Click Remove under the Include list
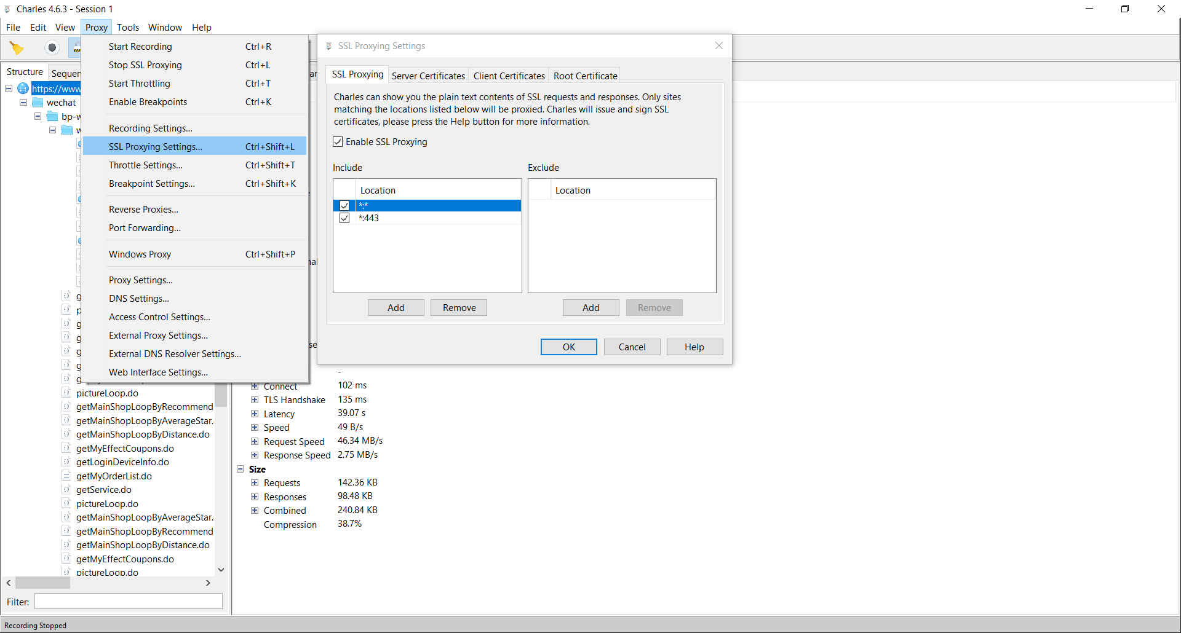1181x633 pixels. click(x=459, y=308)
